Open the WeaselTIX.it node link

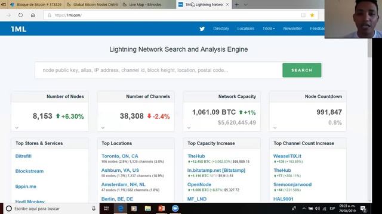coord(287,156)
